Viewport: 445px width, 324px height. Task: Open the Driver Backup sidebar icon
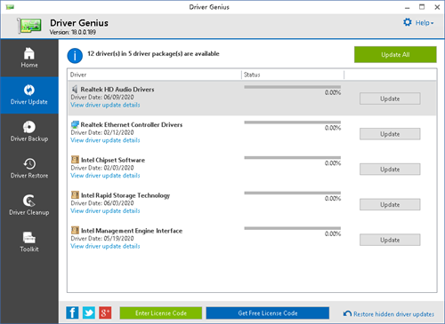(29, 127)
